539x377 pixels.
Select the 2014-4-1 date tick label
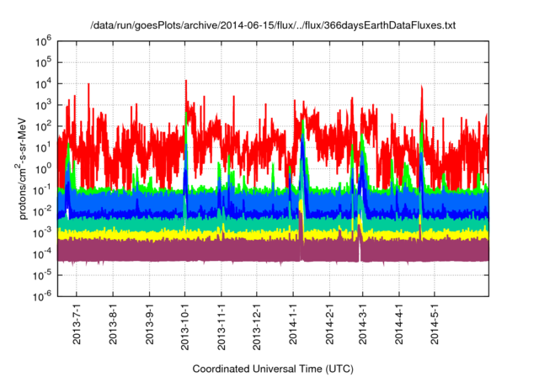point(399,324)
